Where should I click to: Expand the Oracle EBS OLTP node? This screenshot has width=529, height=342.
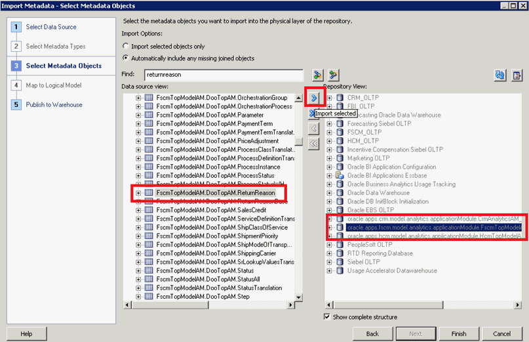[330, 210]
